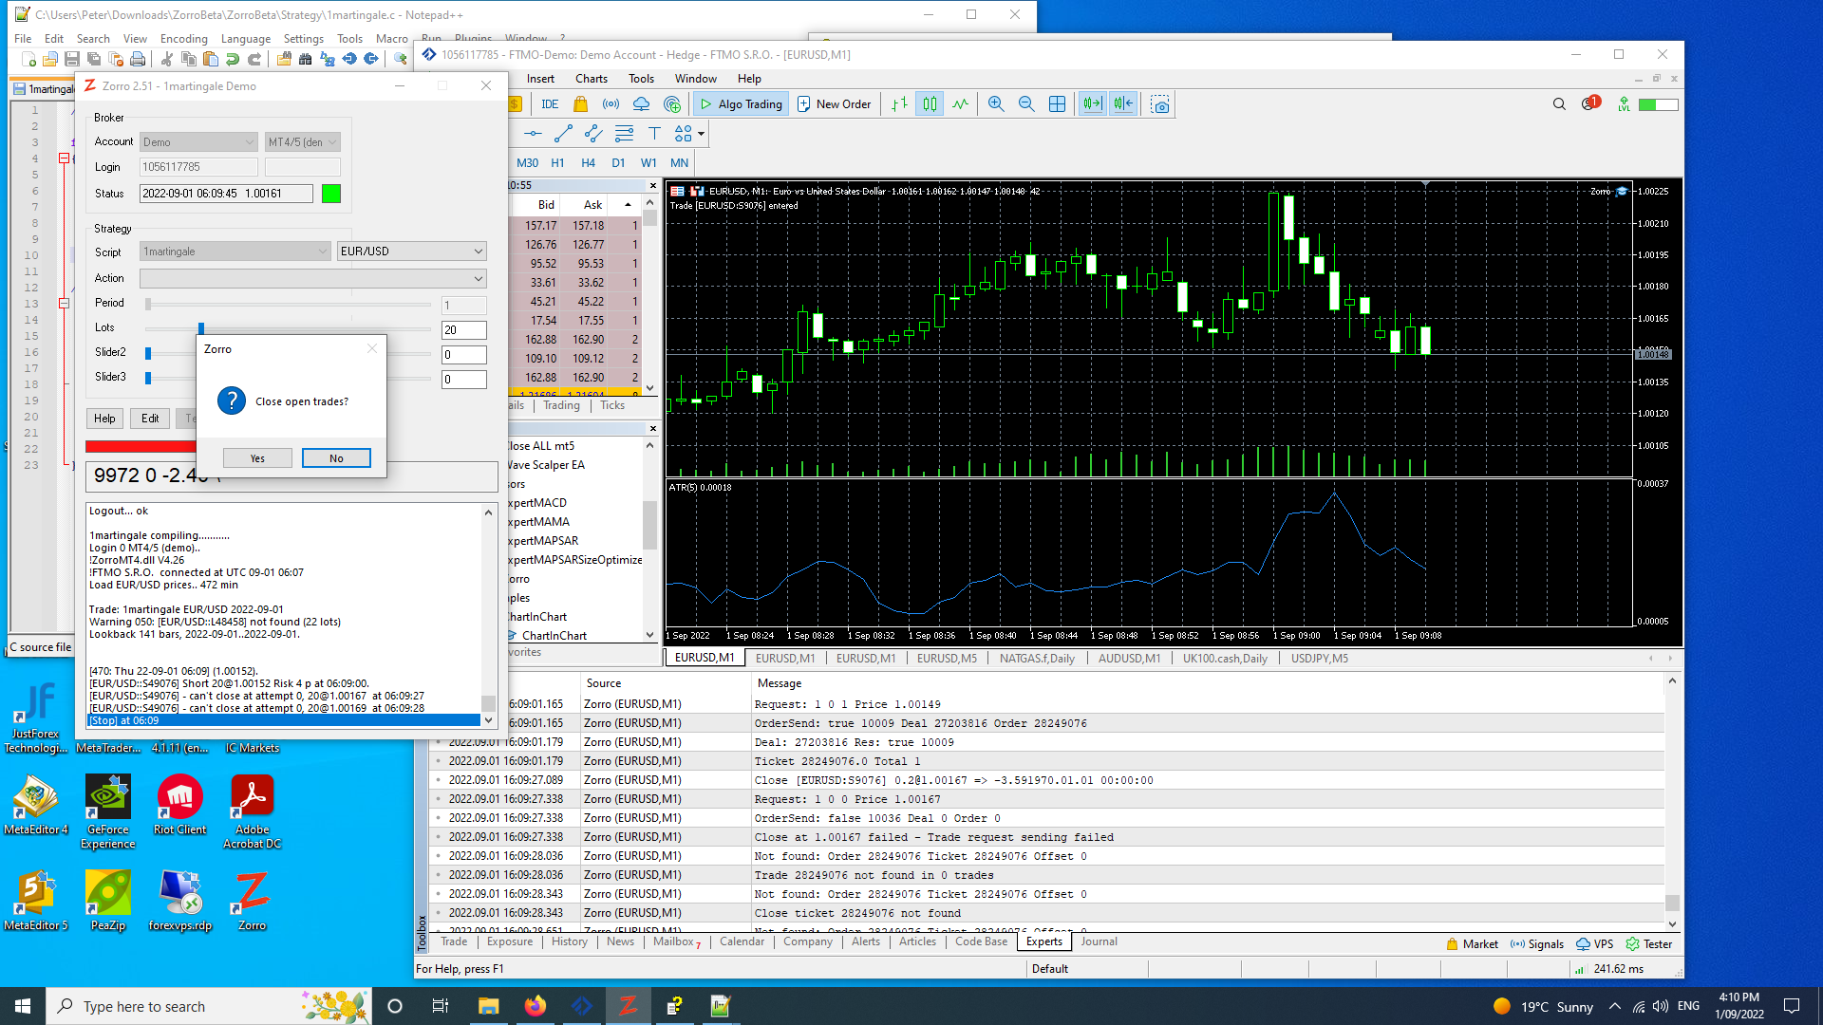This screenshot has width=1823, height=1025.
Task: Open the MT5 Insert menu
Action: (x=540, y=79)
